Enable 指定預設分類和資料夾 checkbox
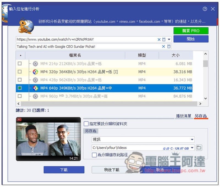The image size is (220, 187). point(86,124)
